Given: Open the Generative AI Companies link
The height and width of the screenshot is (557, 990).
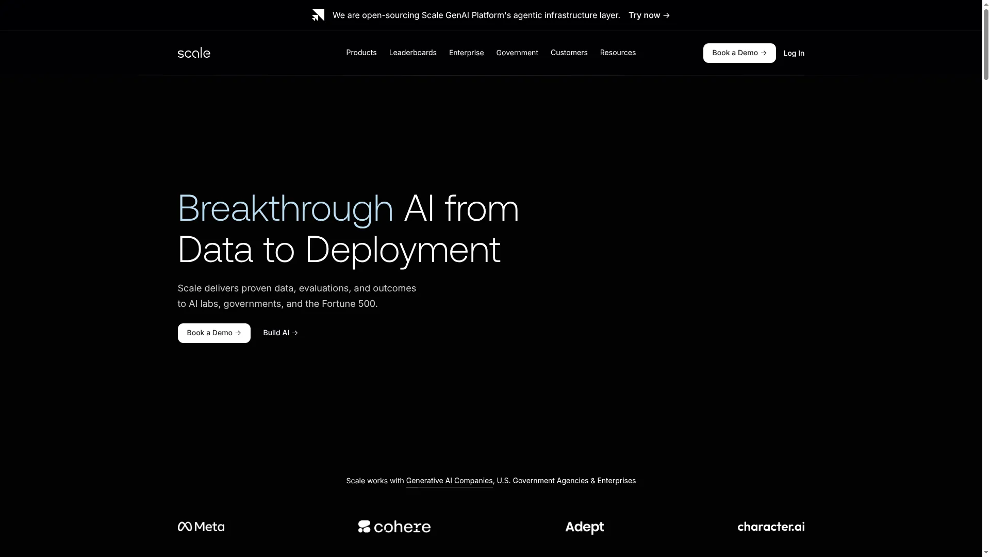Looking at the screenshot, I should 449,481.
